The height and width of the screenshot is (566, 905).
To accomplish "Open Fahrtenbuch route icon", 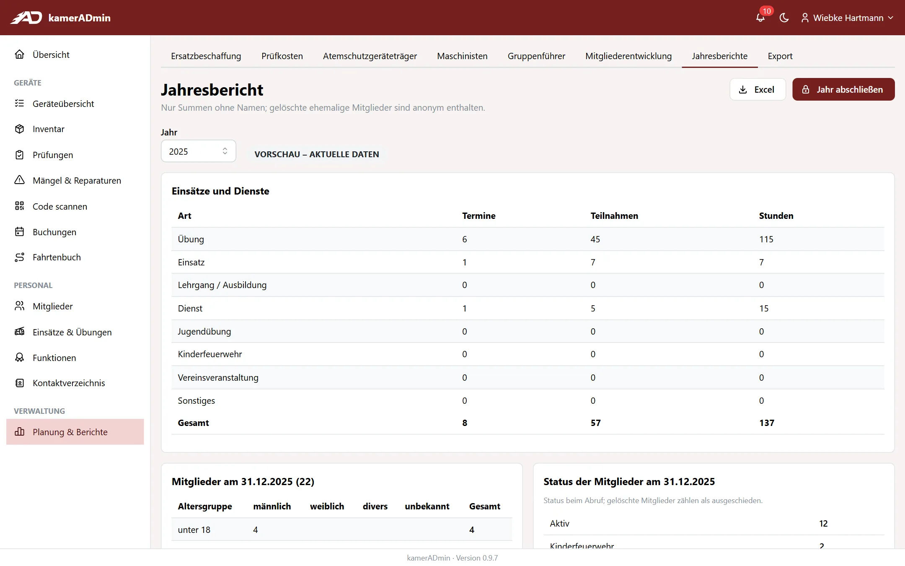I will click(x=20, y=257).
